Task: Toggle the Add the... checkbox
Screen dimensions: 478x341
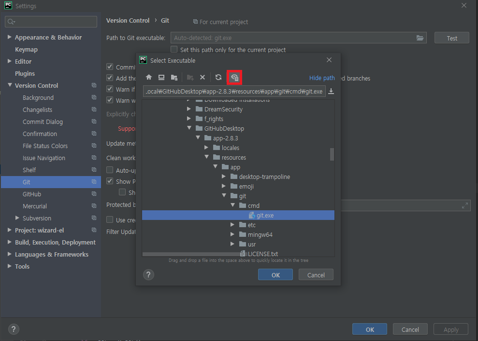Action: (110, 78)
